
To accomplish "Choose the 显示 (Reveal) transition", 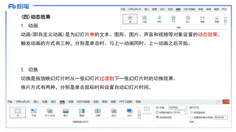I will (114, 112).
